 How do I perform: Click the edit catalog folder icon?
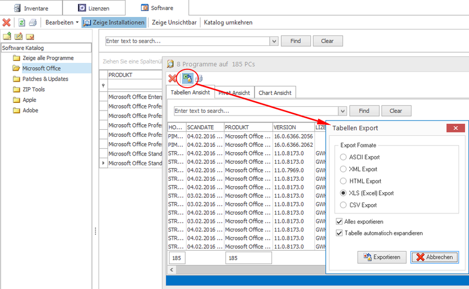pyautogui.click(x=19, y=37)
